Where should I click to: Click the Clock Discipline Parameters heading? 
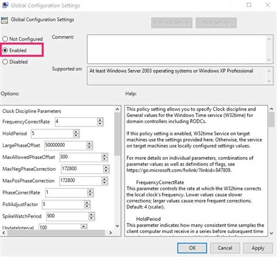pos(32,111)
